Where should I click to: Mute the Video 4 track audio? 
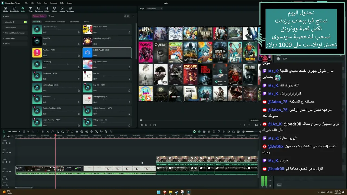[x=7, y=143]
